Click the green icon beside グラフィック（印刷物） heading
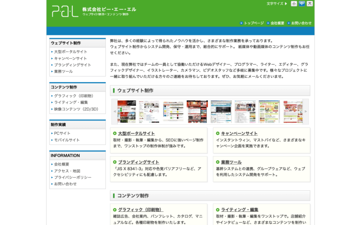Image resolution: width=361 pixels, height=225 pixels. pyautogui.click(x=115, y=210)
